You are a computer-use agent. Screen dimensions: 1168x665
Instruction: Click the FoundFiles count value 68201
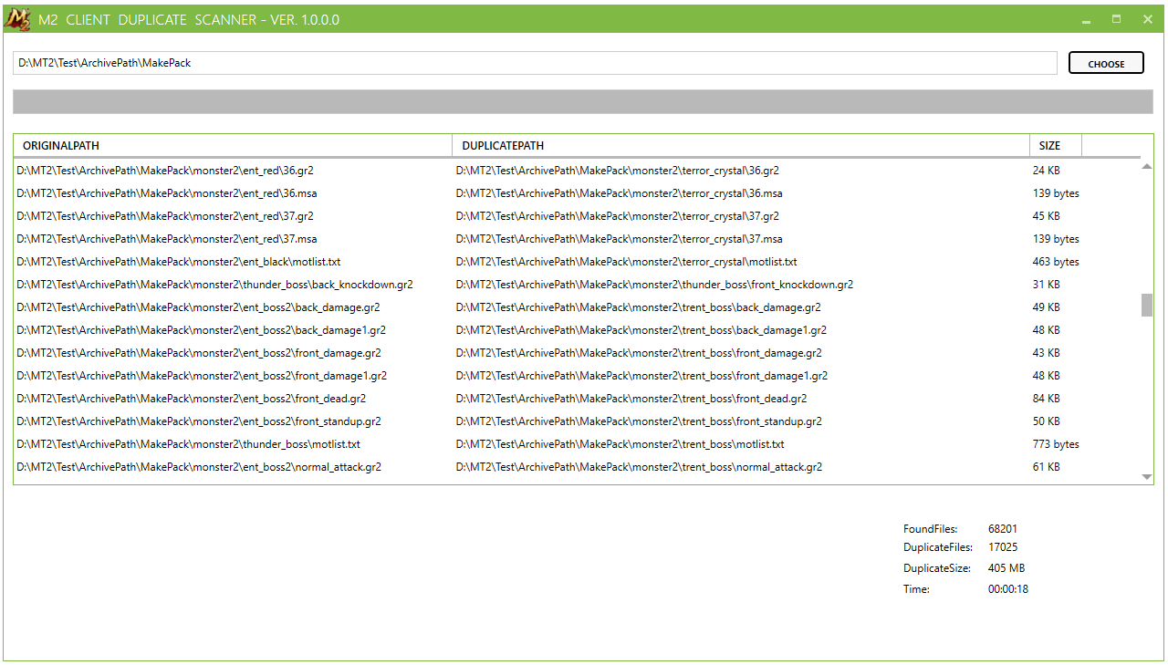[x=1004, y=528]
